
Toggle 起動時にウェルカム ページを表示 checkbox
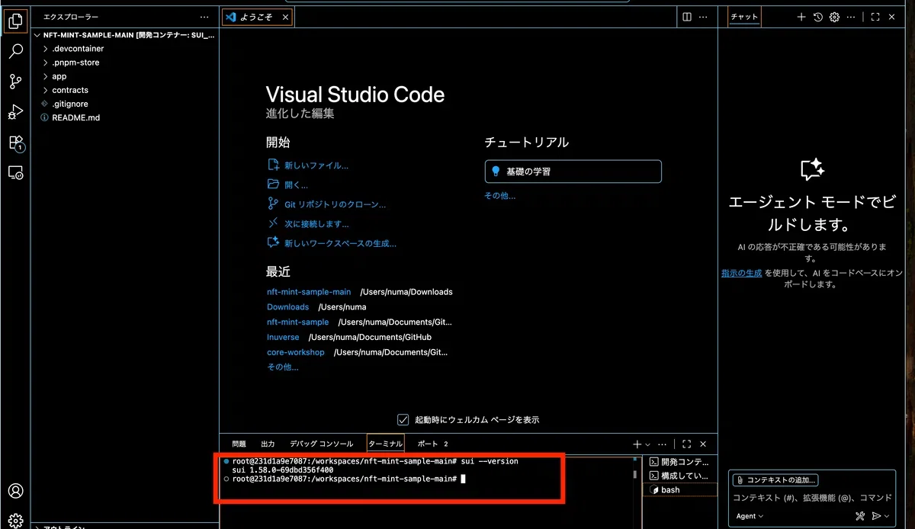403,419
